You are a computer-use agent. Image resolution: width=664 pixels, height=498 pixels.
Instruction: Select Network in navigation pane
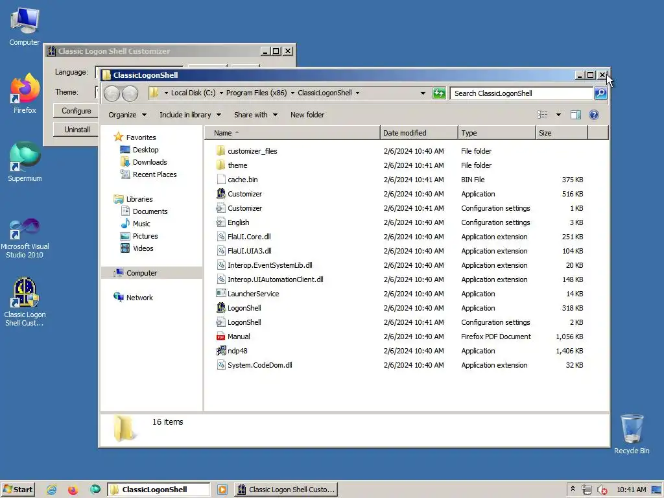tap(134, 298)
